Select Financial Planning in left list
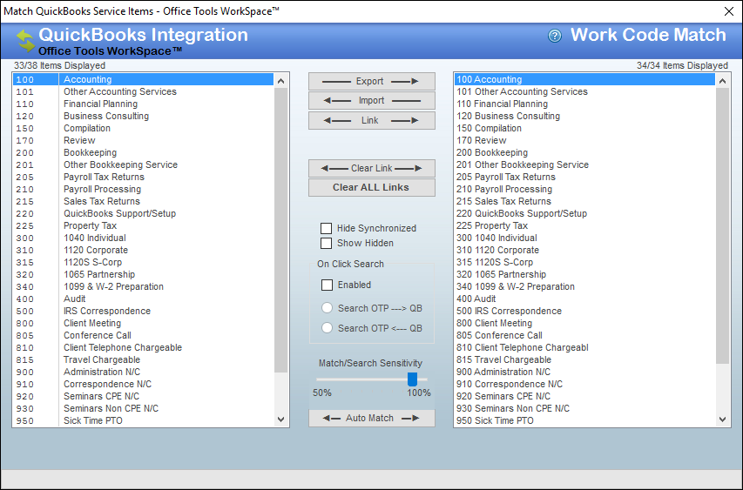 (144, 104)
